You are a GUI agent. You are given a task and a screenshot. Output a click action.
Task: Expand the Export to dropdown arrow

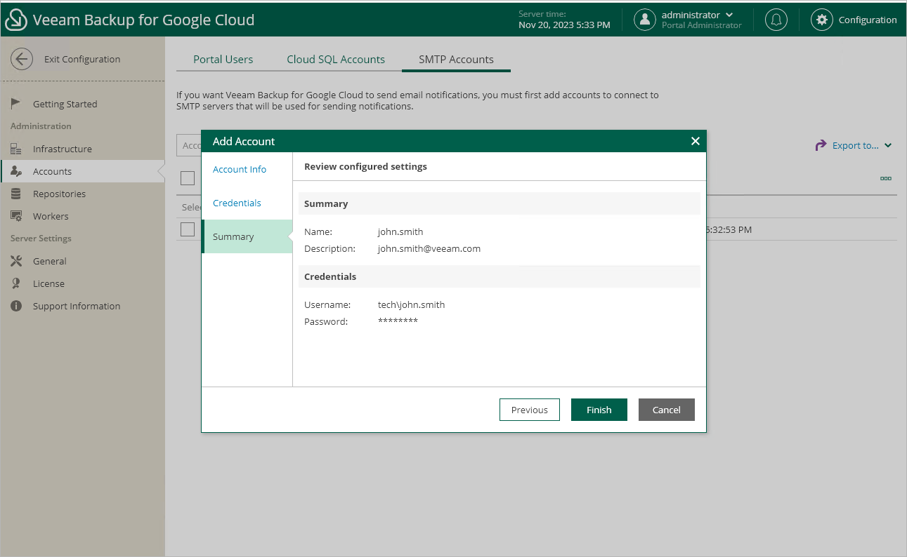888,145
